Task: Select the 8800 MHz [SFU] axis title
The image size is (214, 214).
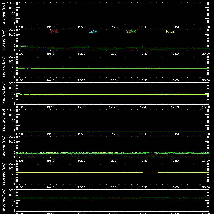Action: [x=3, y=174]
